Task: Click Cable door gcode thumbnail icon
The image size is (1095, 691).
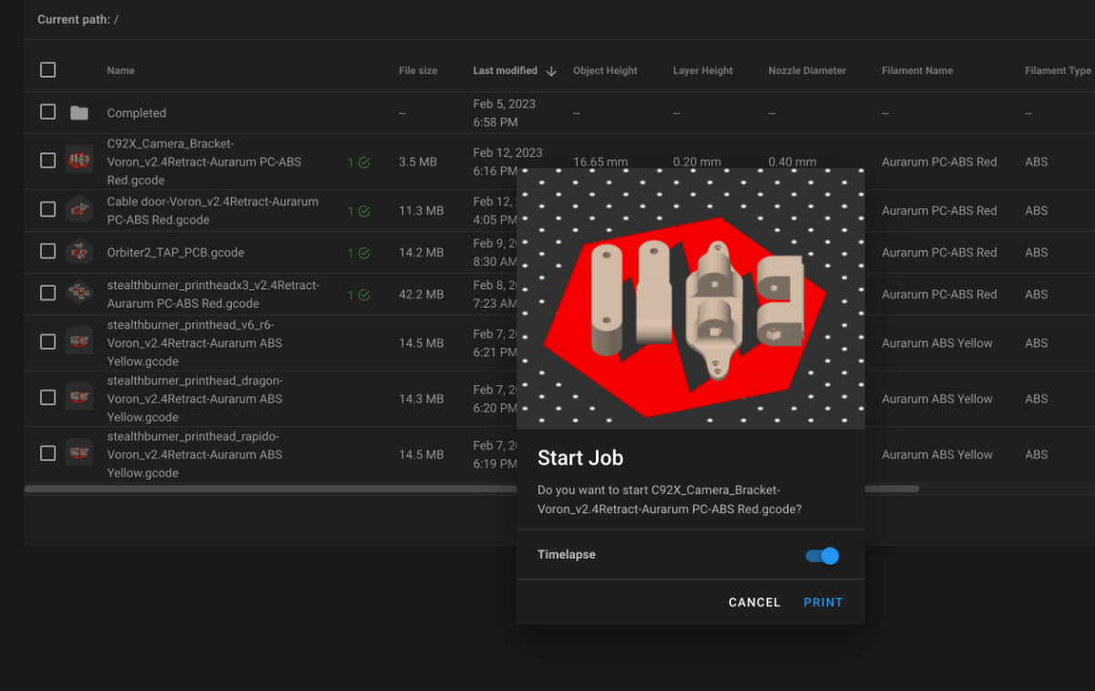Action: [x=79, y=210]
